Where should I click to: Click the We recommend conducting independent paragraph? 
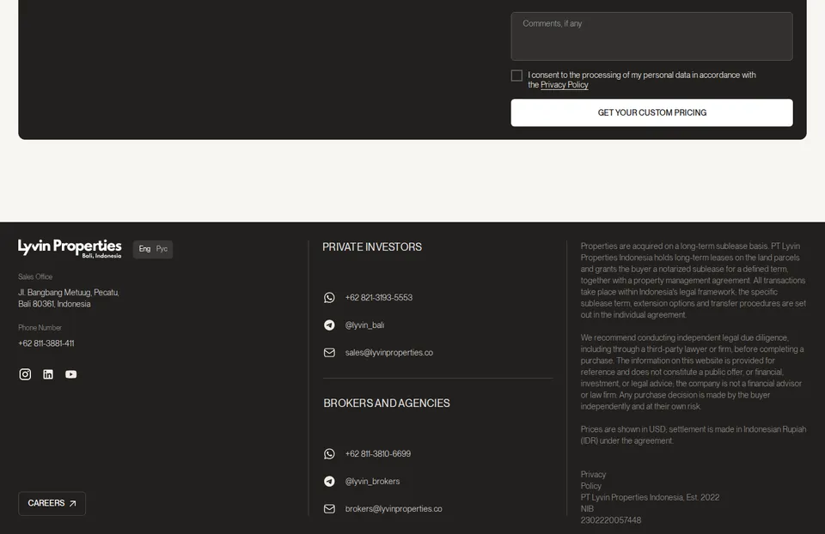(x=693, y=372)
